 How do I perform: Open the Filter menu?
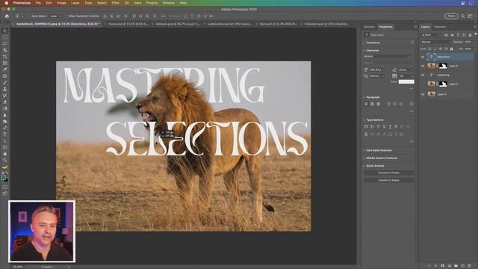click(x=116, y=3)
